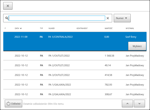Image resolution: width=150 pixels, height=110 pixels.
Task: Focus the search text input field
Action: (x=57, y=18)
